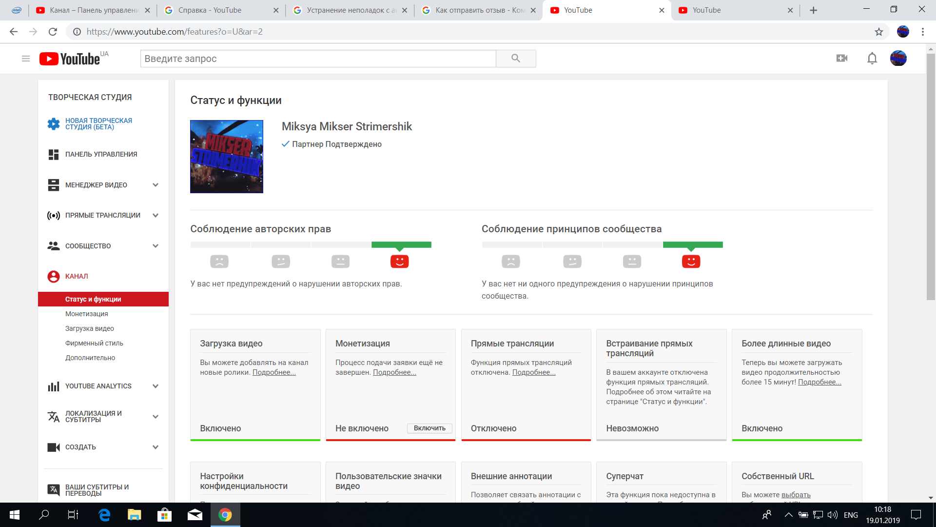Click the upload video camera icon
Image resolution: width=936 pixels, height=527 pixels.
pyautogui.click(x=842, y=59)
